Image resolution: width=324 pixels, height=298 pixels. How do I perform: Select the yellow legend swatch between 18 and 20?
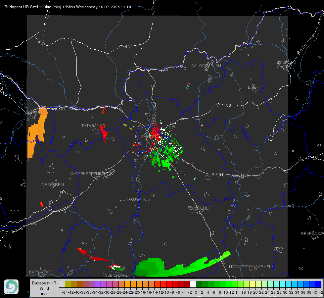(253, 284)
